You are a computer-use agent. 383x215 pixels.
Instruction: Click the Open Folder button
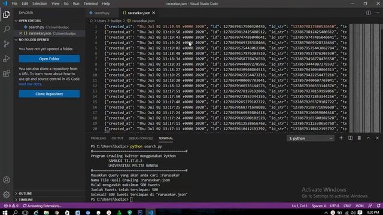tap(49, 59)
